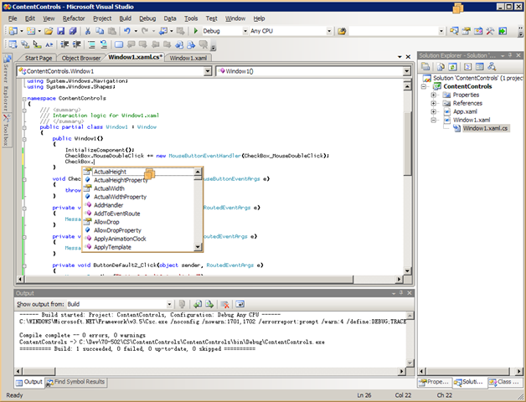
Task: Click the code editor vertical scrollbar thumb
Action: (407, 142)
